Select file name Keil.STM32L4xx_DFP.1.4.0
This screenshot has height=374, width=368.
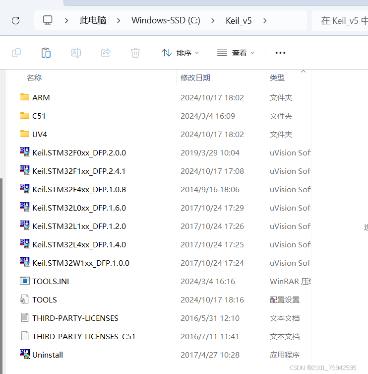pos(79,244)
